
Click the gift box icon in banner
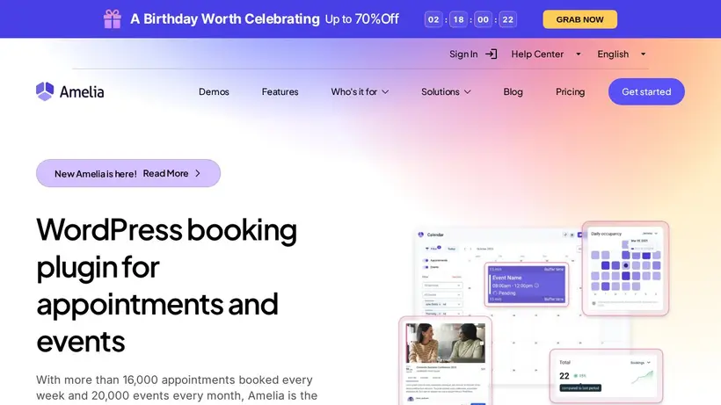(x=113, y=19)
